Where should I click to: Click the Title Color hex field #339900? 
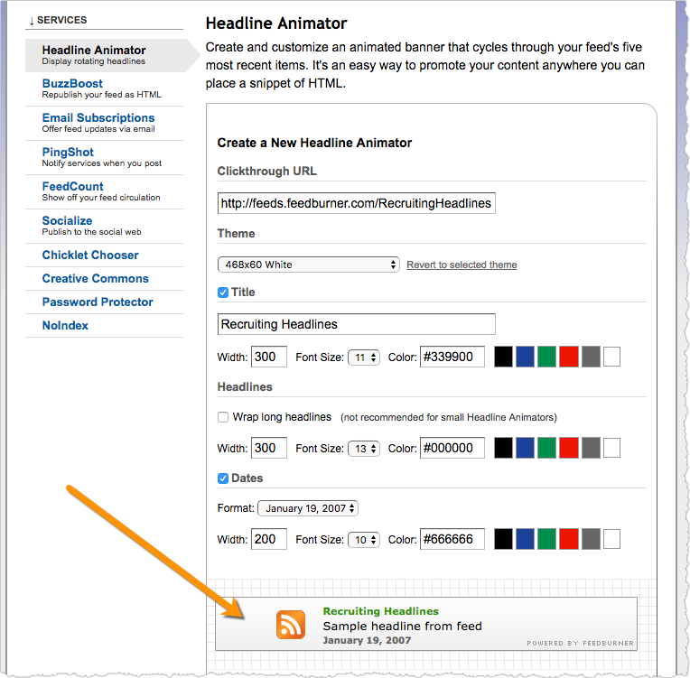pos(452,357)
